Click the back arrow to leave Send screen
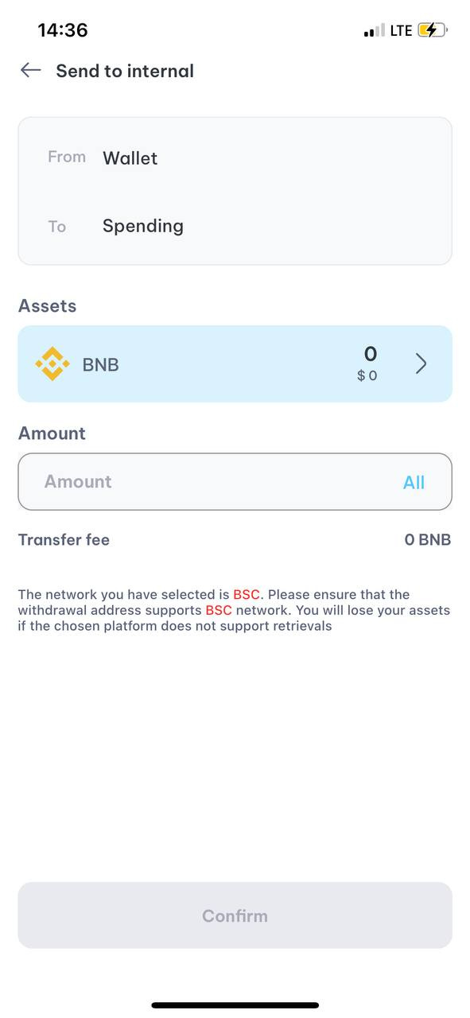The height and width of the screenshot is (1018, 470). [29, 70]
